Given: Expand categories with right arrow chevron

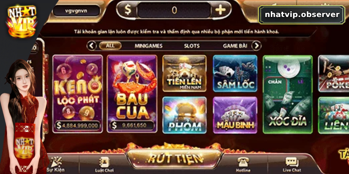Looking at the screenshot, I should (x=257, y=46).
